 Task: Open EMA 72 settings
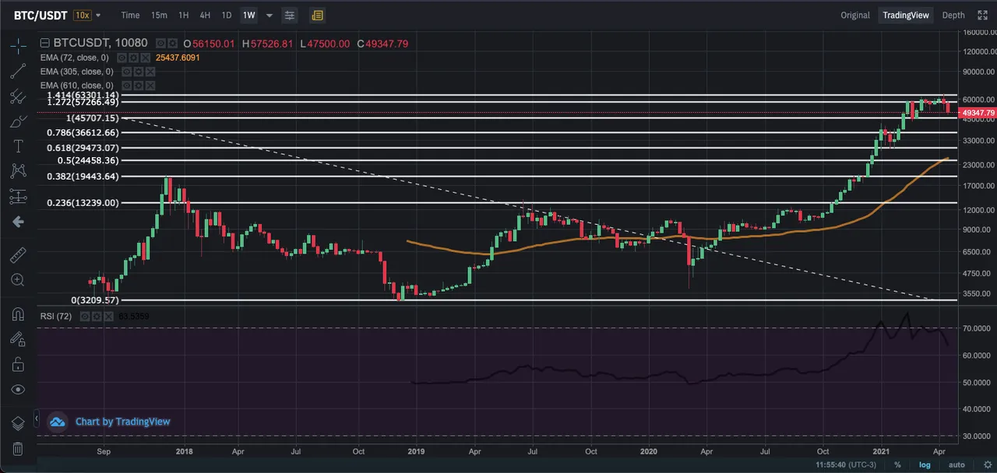pyautogui.click(x=132, y=58)
